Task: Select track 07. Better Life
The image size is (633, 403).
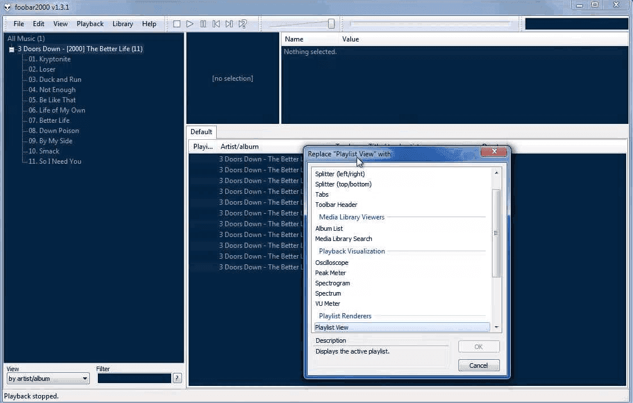Action: tap(49, 121)
